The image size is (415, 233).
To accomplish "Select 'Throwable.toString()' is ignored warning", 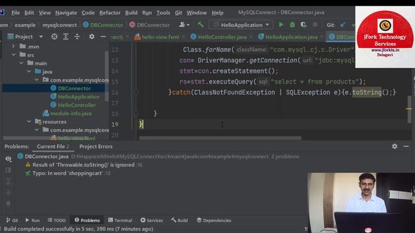I will pyautogui.click(x=84, y=165).
